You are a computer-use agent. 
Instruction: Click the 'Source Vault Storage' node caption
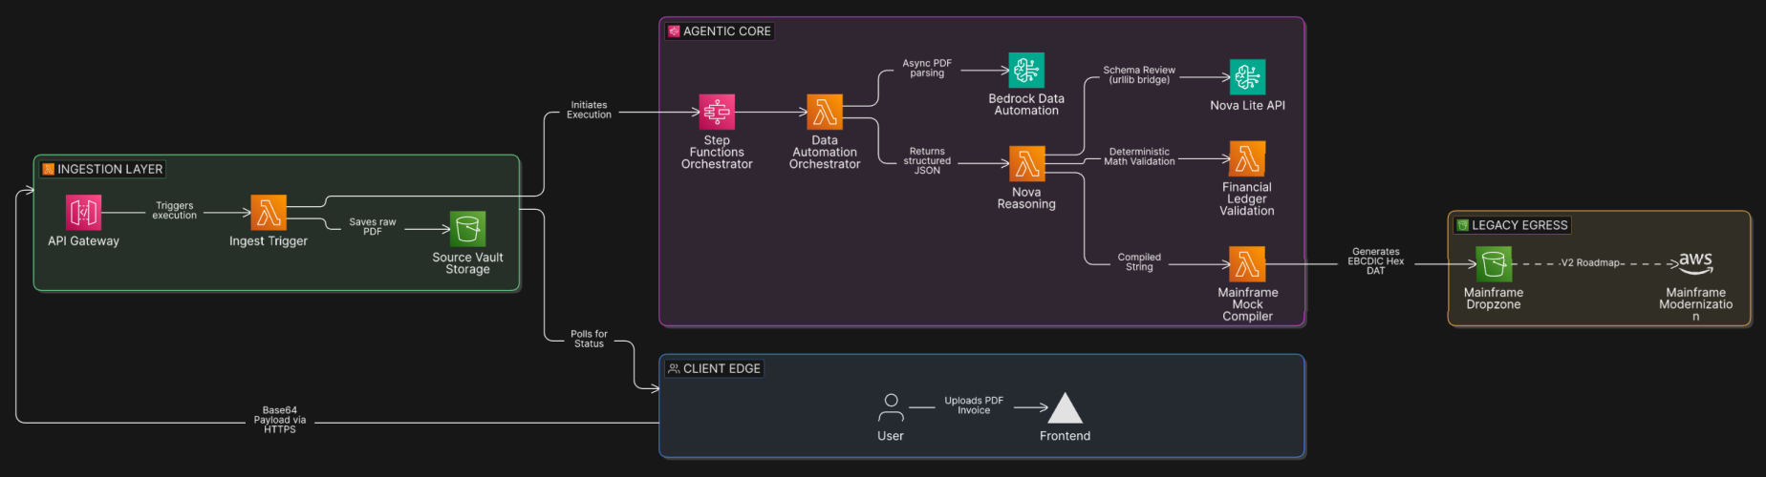pos(467,263)
